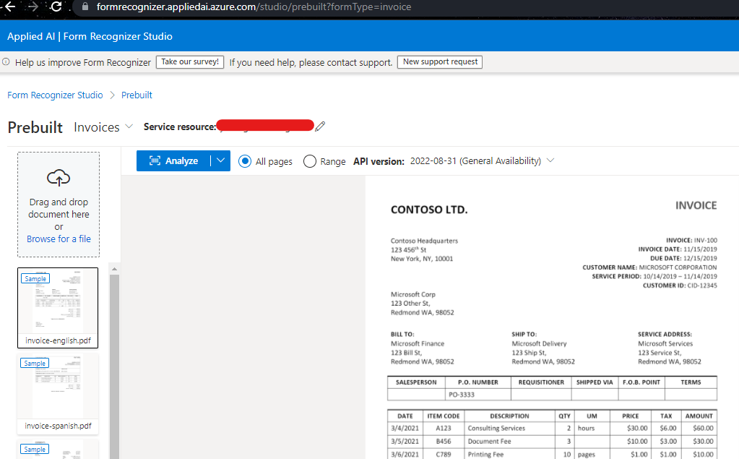This screenshot has height=459, width=739.
Task: Click the INVOICE title in document
Action: point(696,206)
